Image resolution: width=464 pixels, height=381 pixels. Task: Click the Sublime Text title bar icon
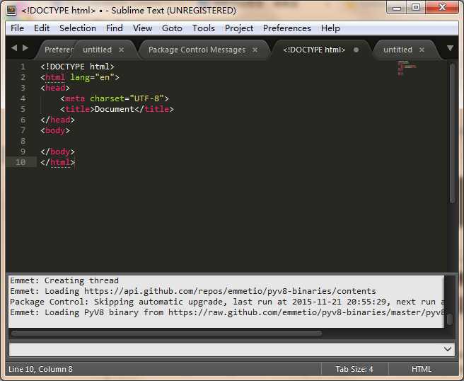pyautogui.click(x=11, y=11)
